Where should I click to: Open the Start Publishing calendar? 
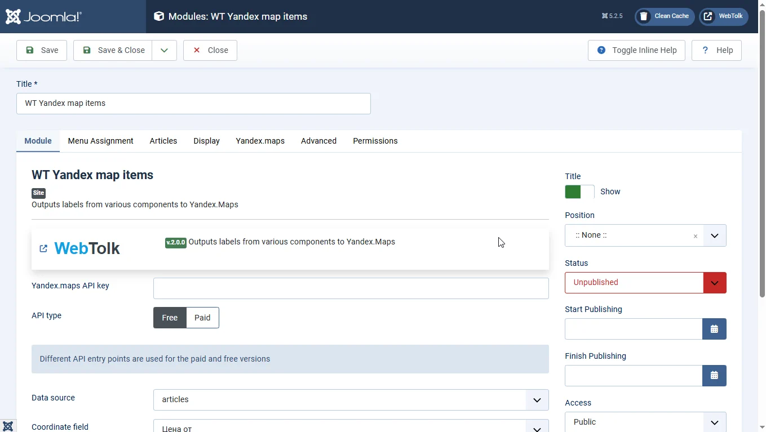[x=714, y=329]
